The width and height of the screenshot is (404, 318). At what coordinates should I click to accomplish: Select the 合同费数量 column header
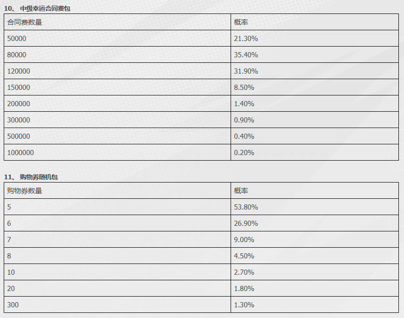pos(117,22)
